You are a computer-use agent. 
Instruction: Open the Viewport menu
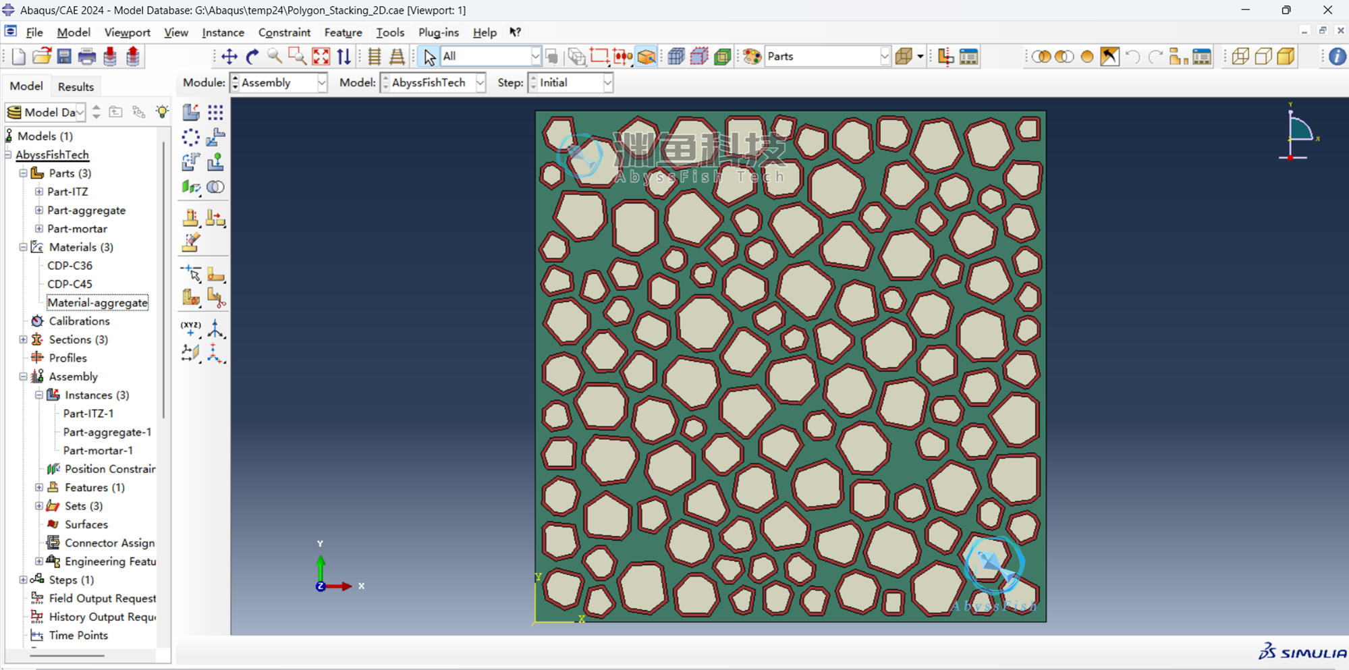(x=128, y=32)
